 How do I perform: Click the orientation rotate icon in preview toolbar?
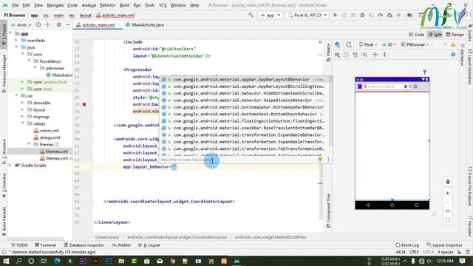pyautogui.click(x=349, y=44)
